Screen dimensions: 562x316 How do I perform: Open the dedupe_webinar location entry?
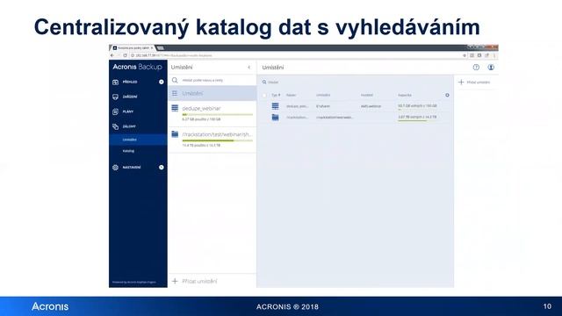coord(213,113)
